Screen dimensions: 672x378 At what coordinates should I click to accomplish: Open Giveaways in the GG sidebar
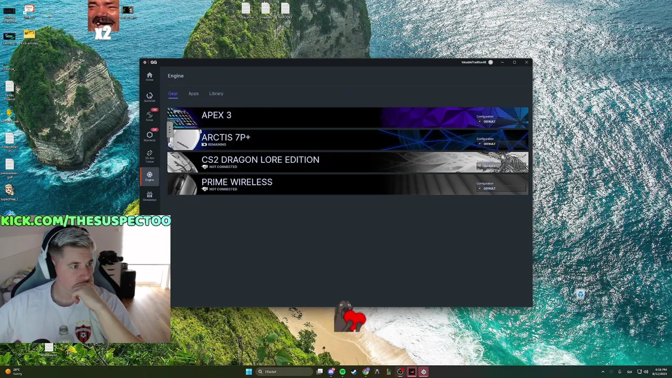[150, 196]
